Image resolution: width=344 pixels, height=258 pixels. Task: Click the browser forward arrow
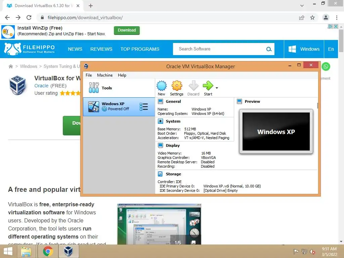coord(18,17)
